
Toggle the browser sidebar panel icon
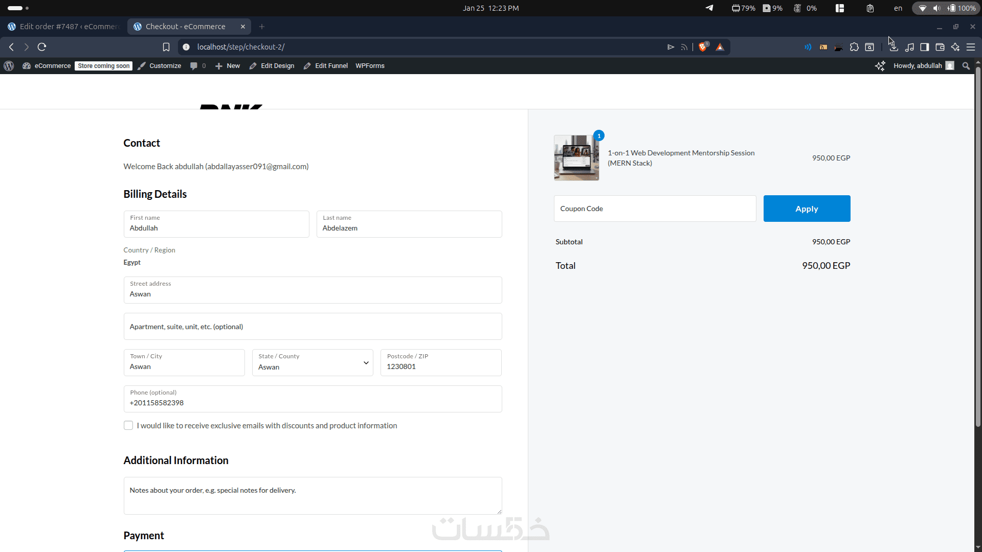coord(924,47)
